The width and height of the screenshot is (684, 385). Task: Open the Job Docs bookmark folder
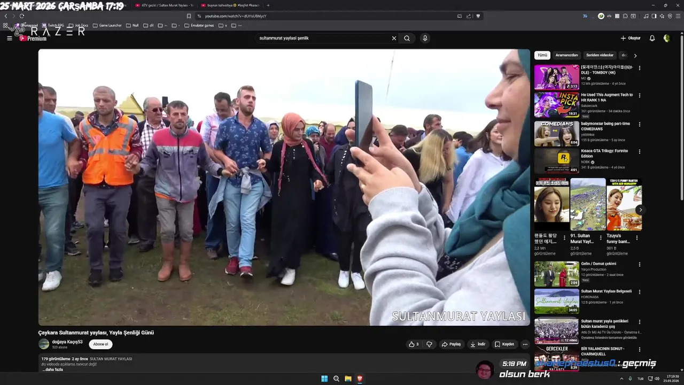click(78, 25)
